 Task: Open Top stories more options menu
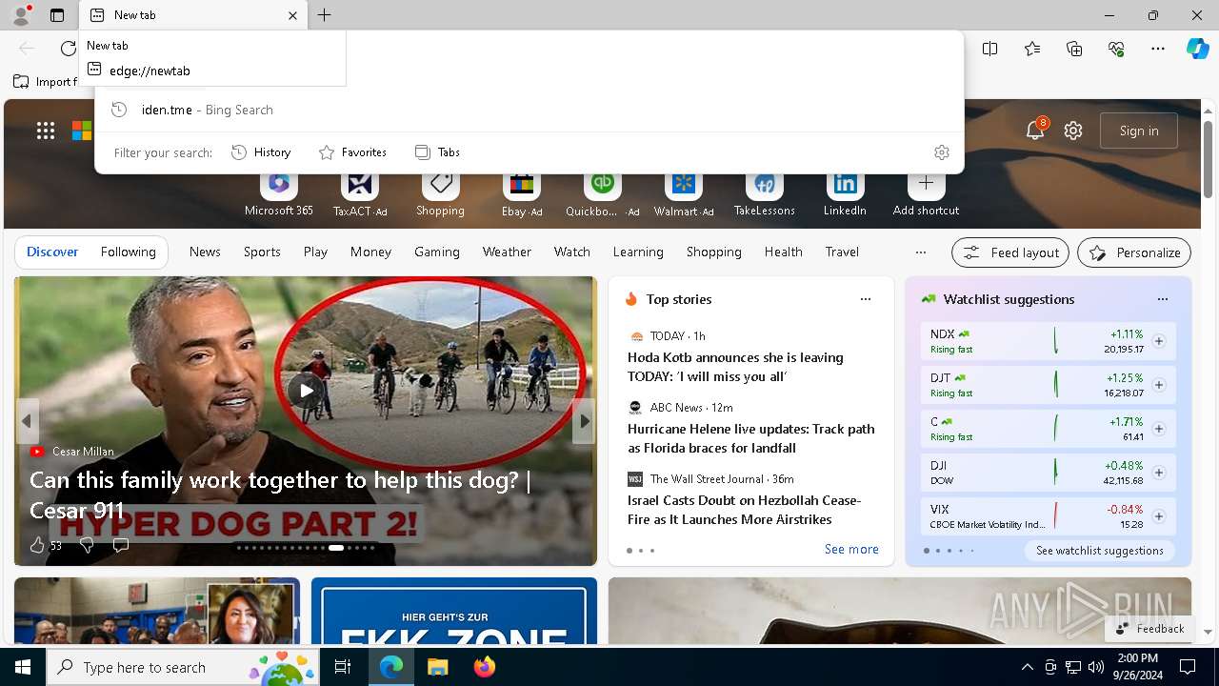pos(866,299)
